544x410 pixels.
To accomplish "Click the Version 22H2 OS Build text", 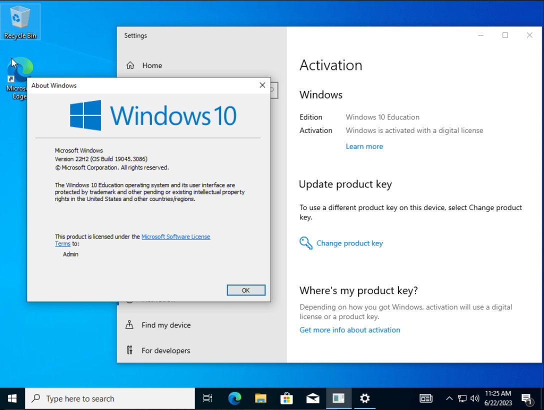I will point(101,159).
